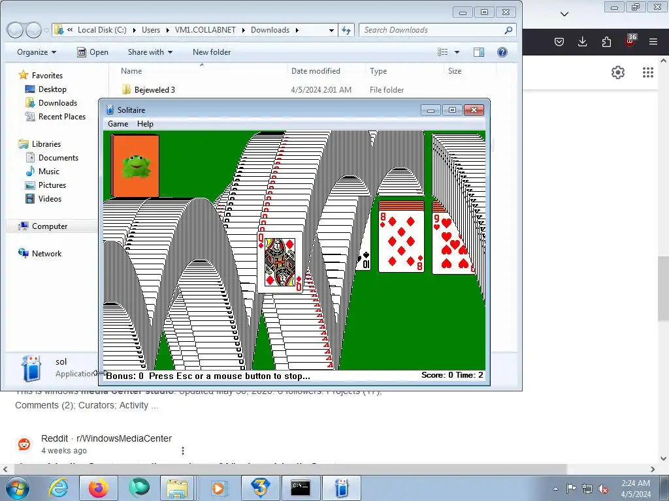Select Computer in the navigation pane
669x501 pixels.
click(50, 226)
